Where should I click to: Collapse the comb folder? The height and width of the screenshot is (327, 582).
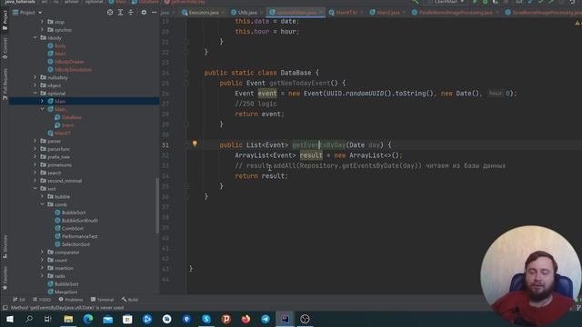(x=42, y=204)
